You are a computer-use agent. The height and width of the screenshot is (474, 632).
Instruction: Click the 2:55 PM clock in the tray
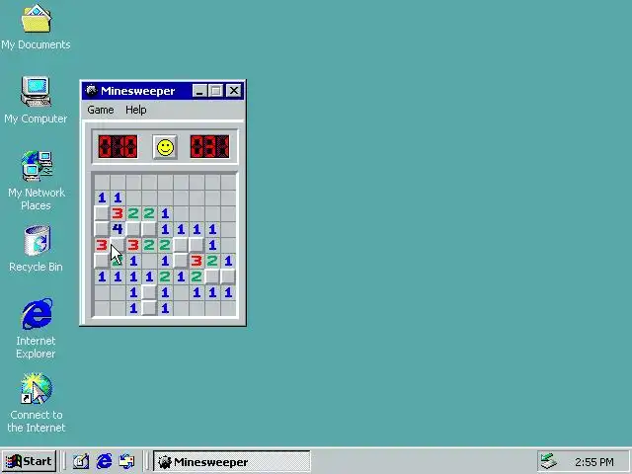click(x=594, y=461)
